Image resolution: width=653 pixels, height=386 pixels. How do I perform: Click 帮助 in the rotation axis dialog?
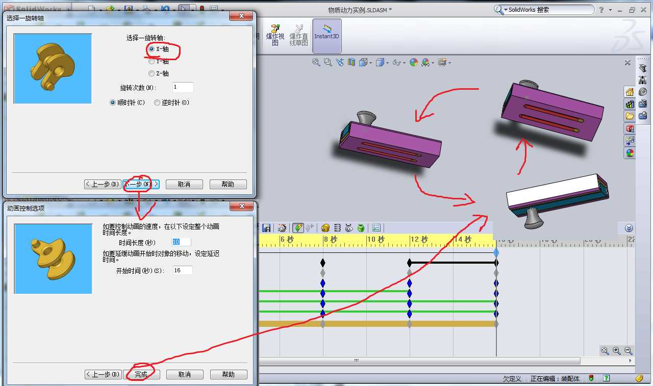pyautogui.click(x=228, y=184)
